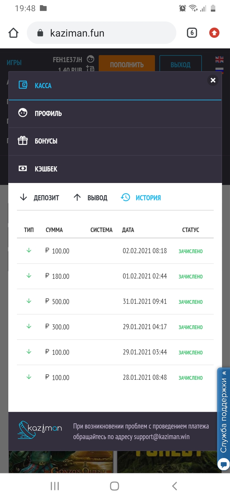230x500 pixels.
Task: Switch to the ДЕПОЗИТ tab
Action: 39,198
